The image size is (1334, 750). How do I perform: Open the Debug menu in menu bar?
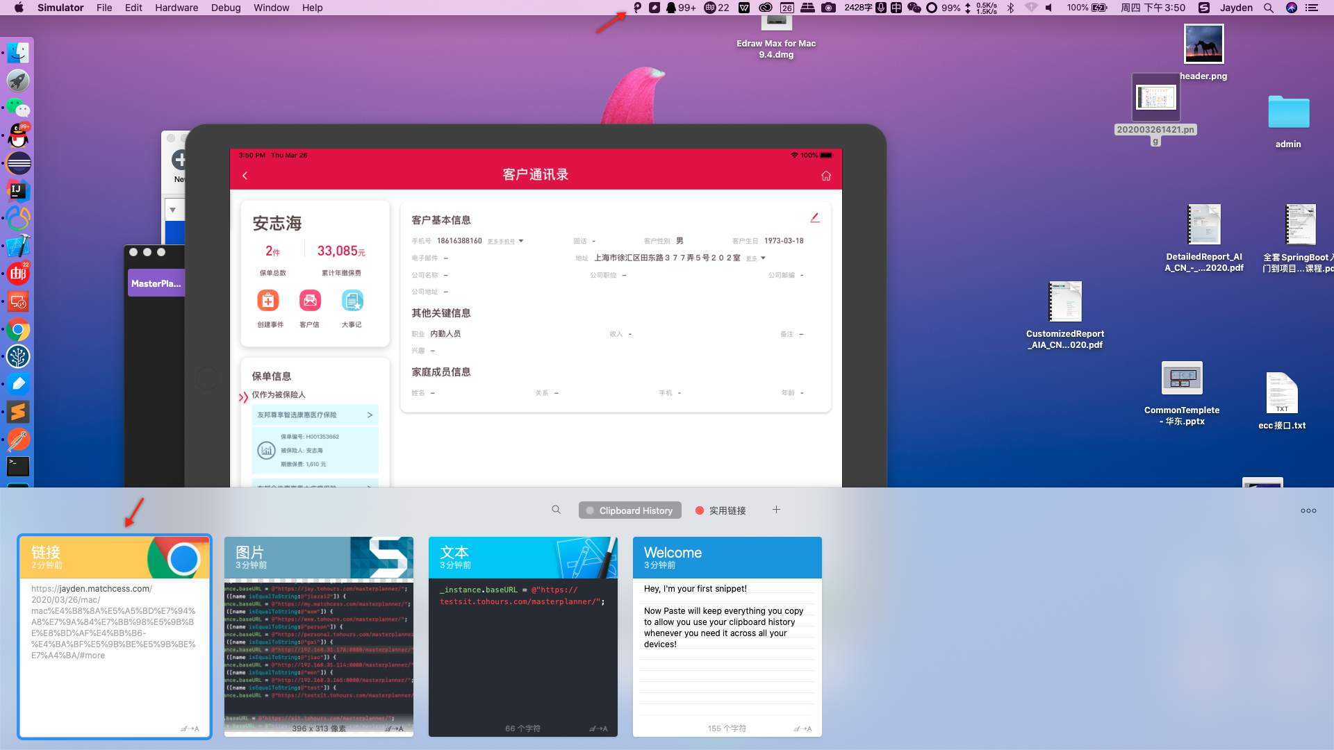point(225,8)
